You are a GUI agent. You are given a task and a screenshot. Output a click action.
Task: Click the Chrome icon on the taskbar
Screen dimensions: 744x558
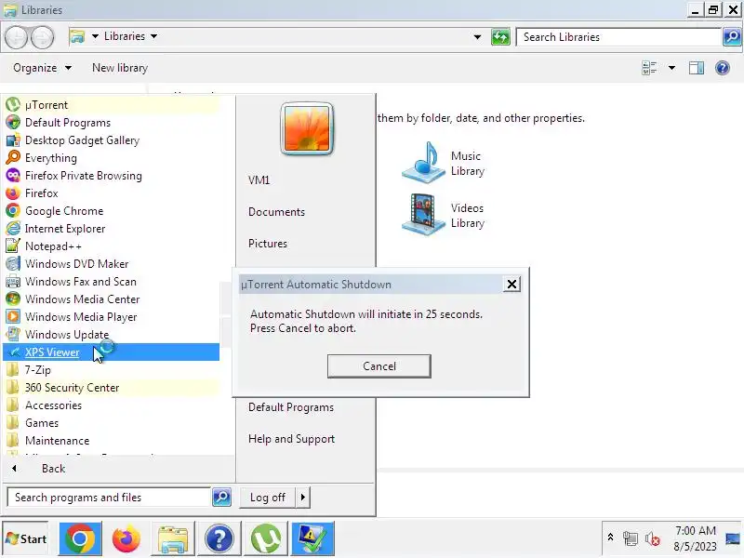[x=80, y=538]
